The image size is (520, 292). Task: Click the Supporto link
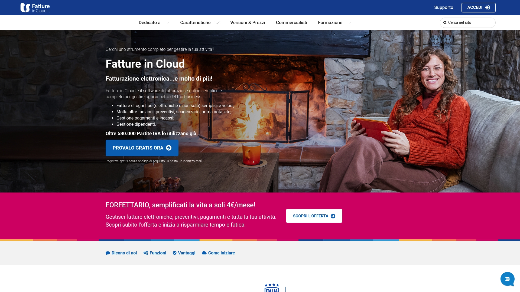click(443, 8)
